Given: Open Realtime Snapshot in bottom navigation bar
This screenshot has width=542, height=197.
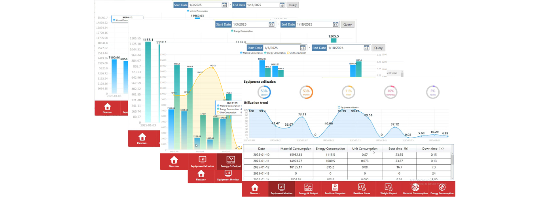Looking at the screenshot, I should coord(335,189).
